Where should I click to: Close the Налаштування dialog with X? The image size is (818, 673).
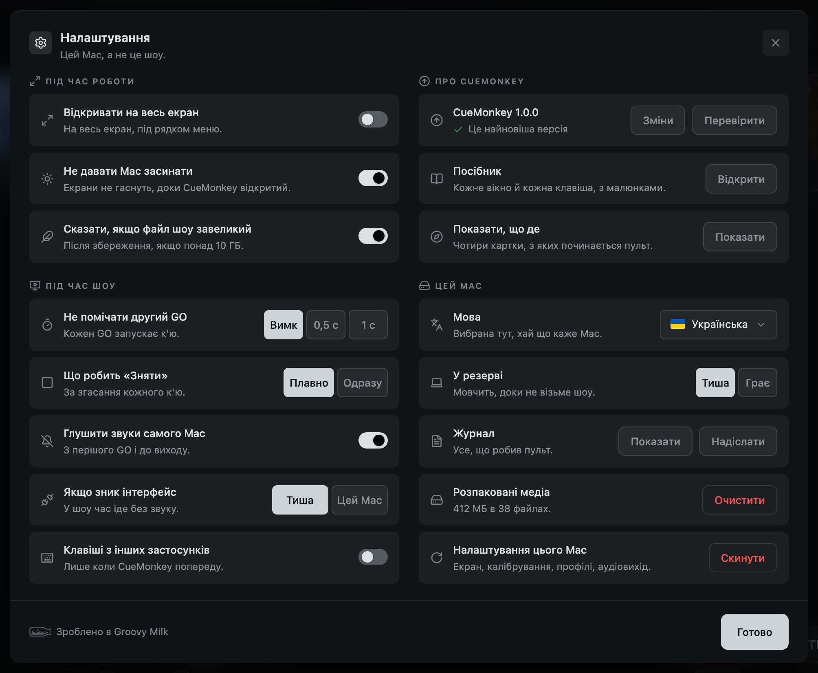pyautogui.click(x=775, y=43)
